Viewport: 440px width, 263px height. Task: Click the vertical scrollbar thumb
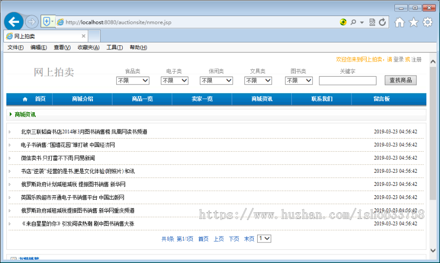(433, 133)
